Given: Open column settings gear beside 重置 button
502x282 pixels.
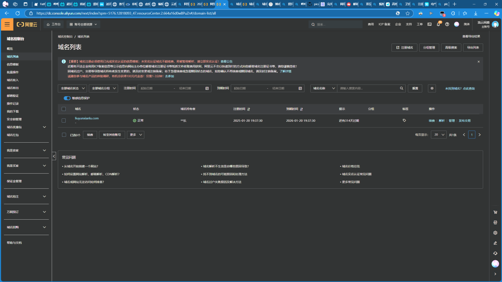Looking at the screenshot, I should (432, 88).
